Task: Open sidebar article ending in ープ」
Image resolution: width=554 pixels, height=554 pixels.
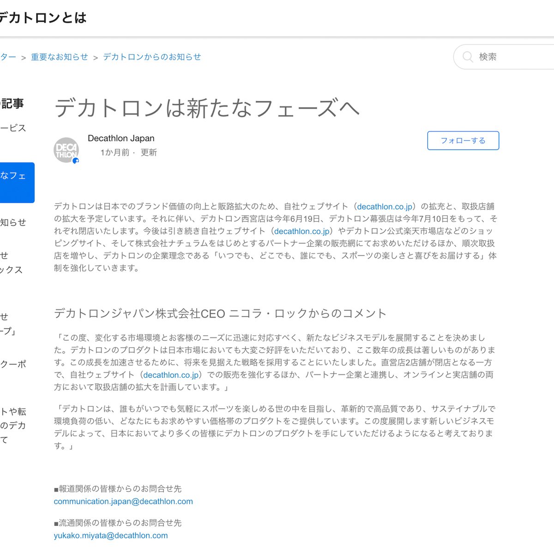Action: (8, 324)
